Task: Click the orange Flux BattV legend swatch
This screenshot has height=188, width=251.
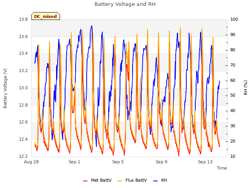Action: point(120,181)
